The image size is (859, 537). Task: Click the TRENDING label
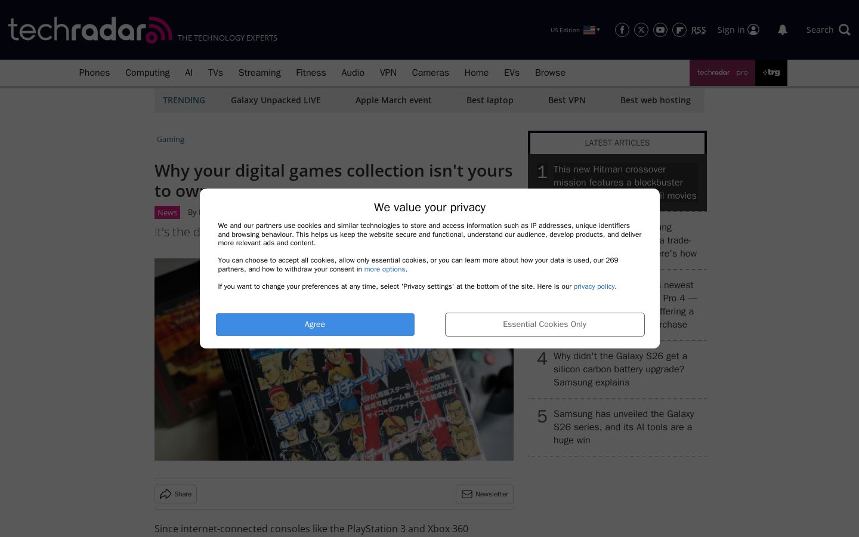click(x=184, y=100)
